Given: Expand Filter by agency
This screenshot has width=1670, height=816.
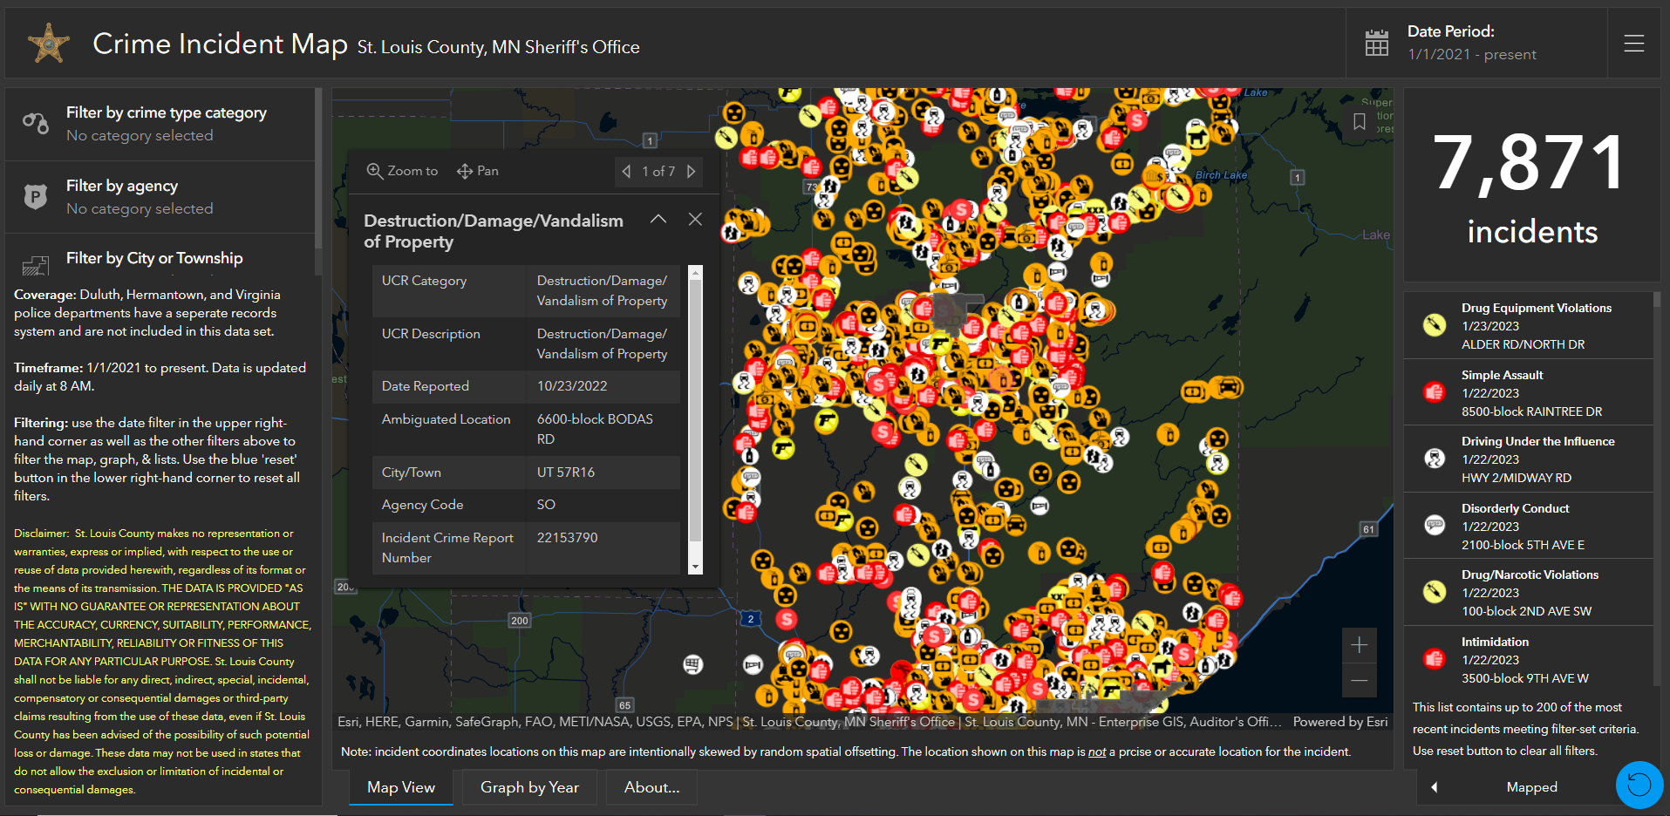Looking at the screenshot, I should [160, 197].
